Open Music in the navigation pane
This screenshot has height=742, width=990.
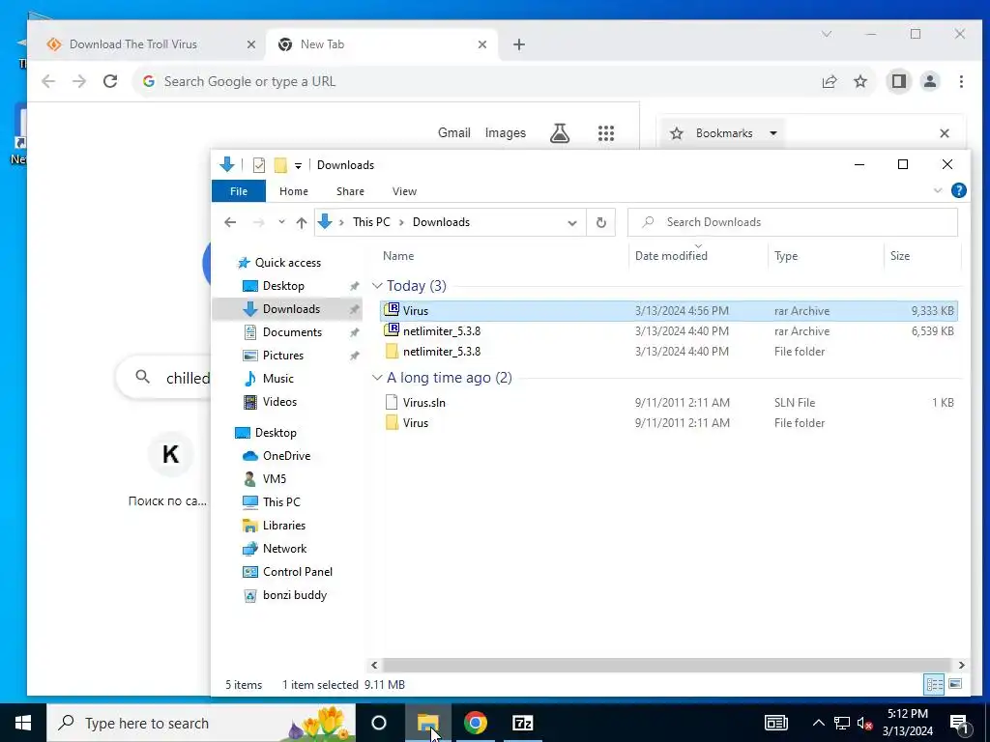(277, 379)
